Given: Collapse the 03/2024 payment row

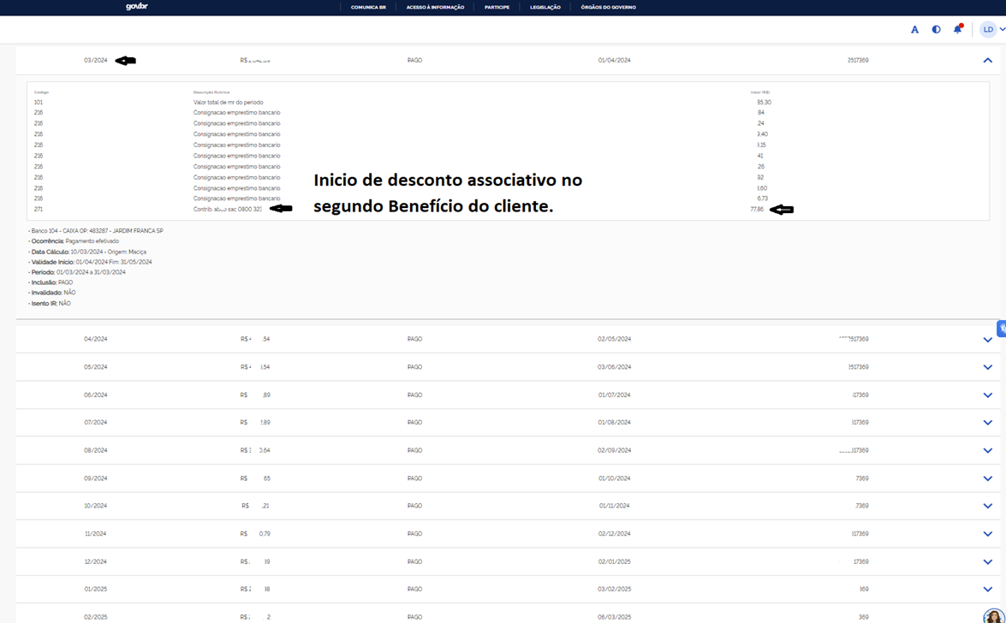Looking at the screenshot, I should pos(987,60).
